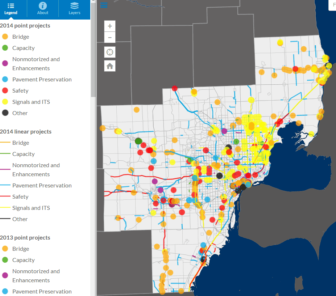Click the search field at top right

tap(333, 5)
